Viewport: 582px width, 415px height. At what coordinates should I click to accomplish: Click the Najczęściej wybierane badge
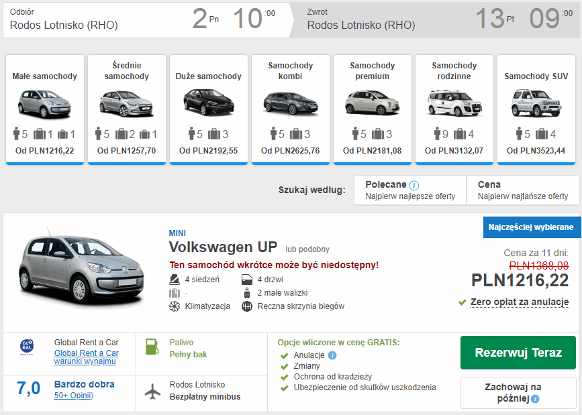pyautogui.click(x=531, y=227)
